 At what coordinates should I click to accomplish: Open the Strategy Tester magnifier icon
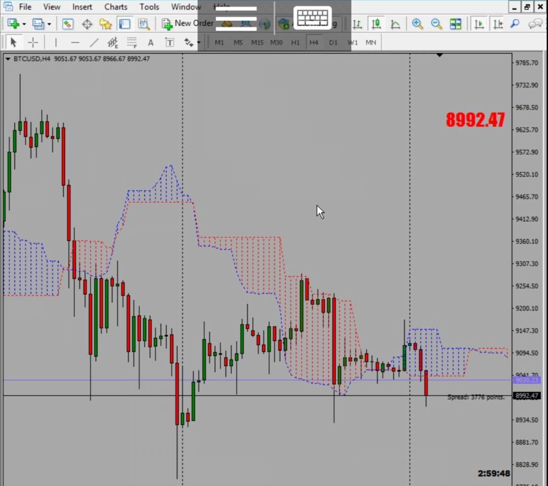pyautogui.click(x=143, y=24)
